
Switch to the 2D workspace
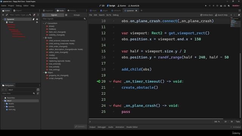coord(102,6)
